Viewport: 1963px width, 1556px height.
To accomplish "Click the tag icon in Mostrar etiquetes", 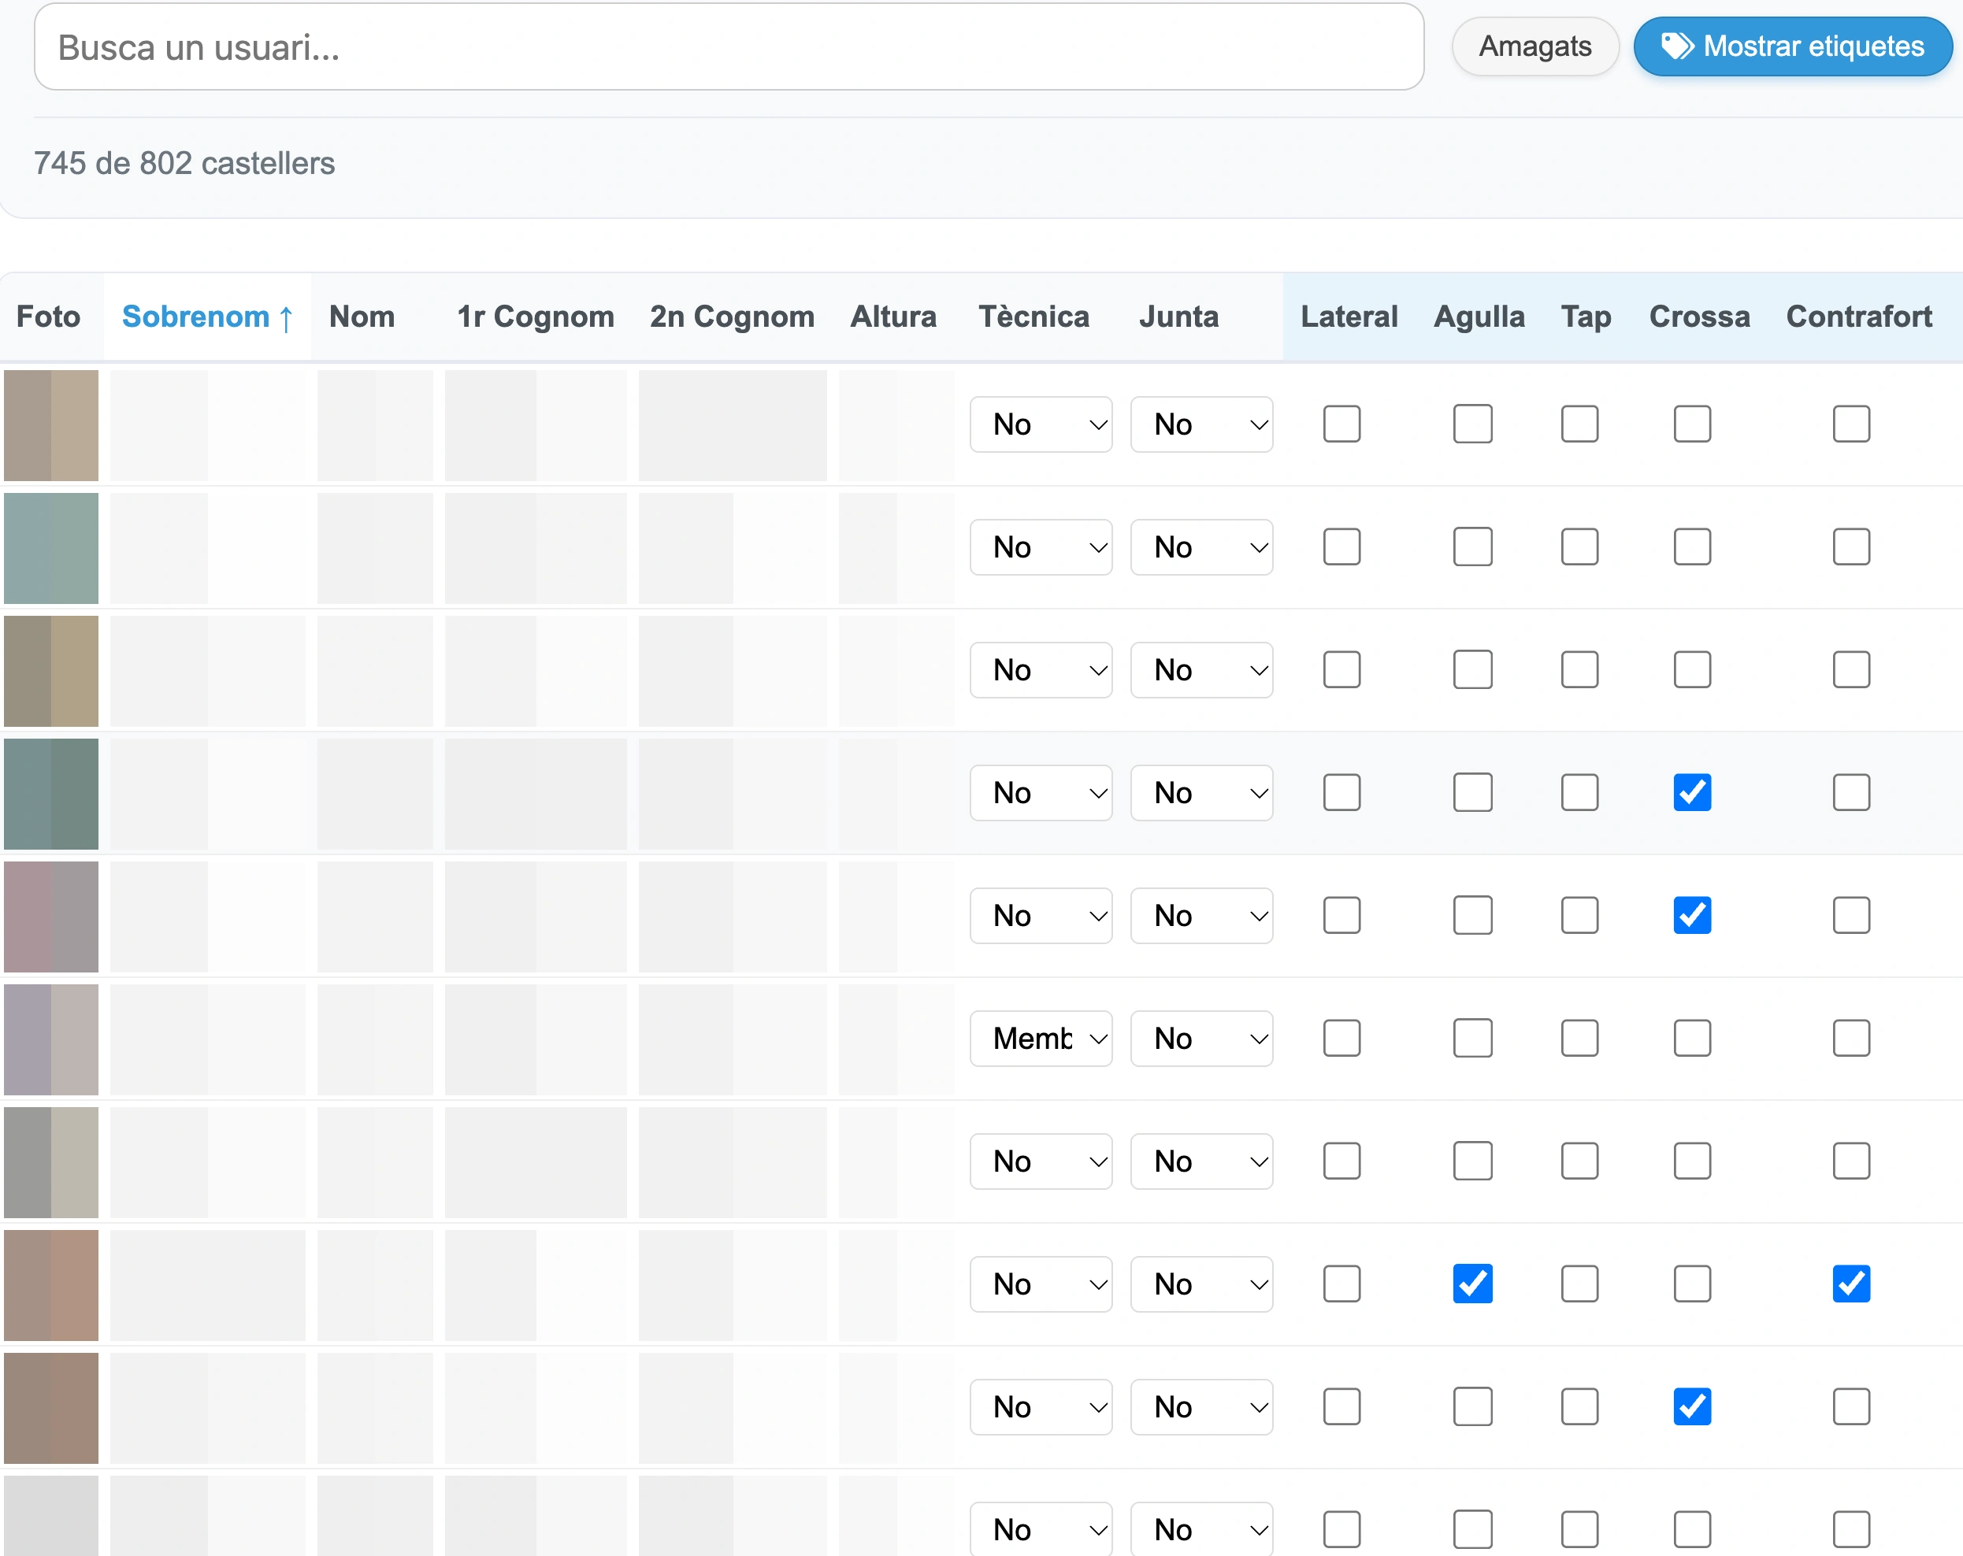I will click(1677, 46).
